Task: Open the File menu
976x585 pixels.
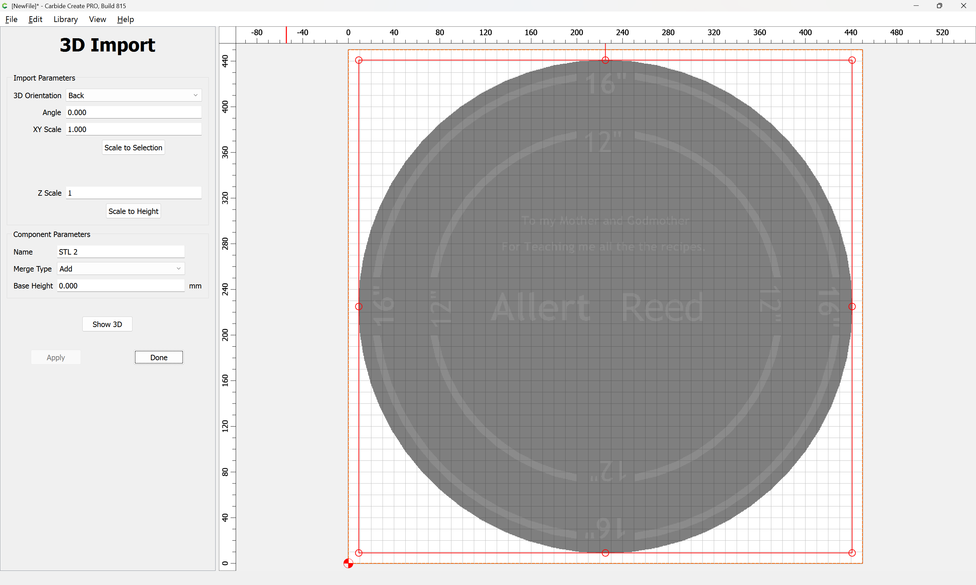Action: click(11, 19)
